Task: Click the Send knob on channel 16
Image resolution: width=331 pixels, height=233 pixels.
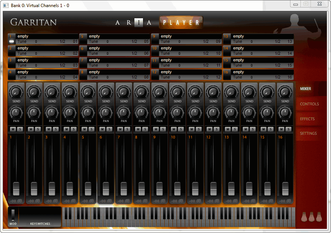Action: coord(285,92)
